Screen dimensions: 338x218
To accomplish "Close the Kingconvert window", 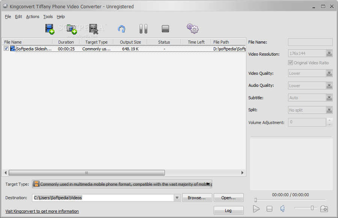I will pyautogui.click(x=332, y=6).
